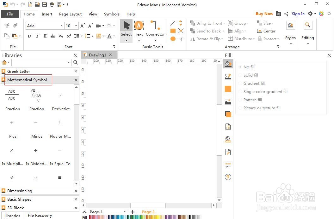
Task: Select the No fill option
Action: (247, 67)
